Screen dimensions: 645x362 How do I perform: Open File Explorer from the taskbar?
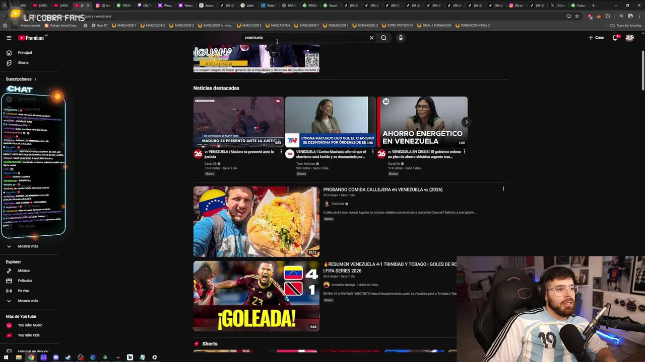[19, 357]
